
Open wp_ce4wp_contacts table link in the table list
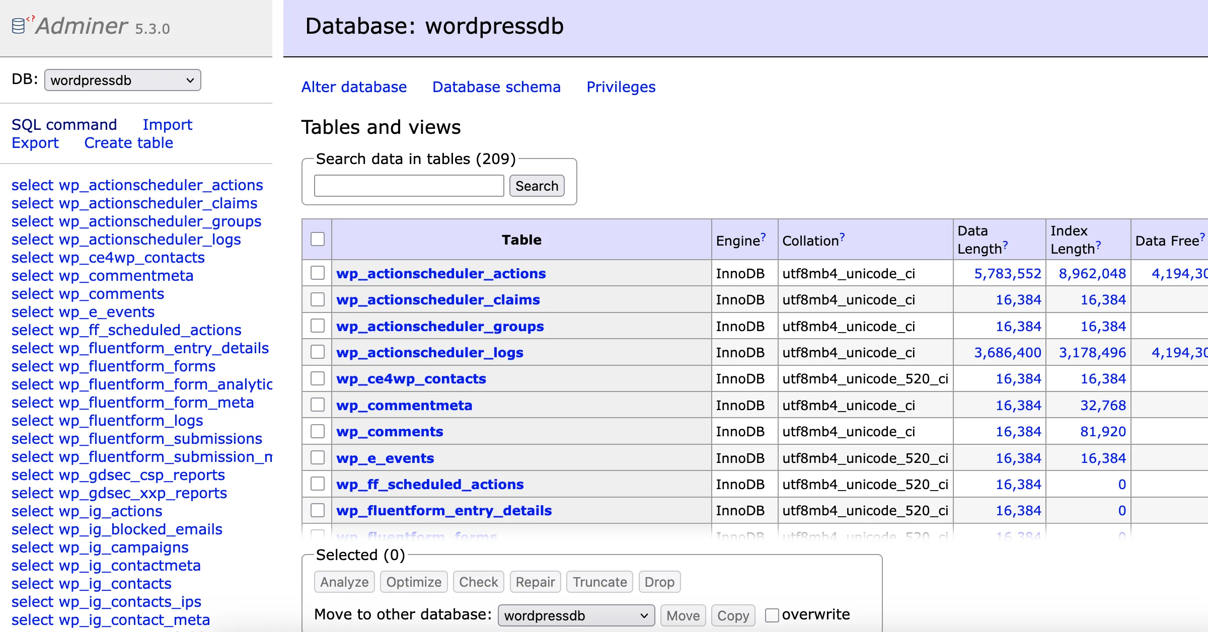(x=411, y=378)
